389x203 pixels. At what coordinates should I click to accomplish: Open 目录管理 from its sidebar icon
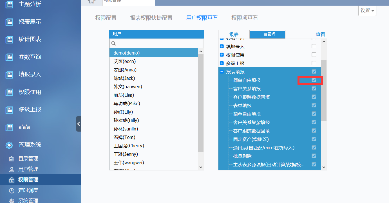12,159
